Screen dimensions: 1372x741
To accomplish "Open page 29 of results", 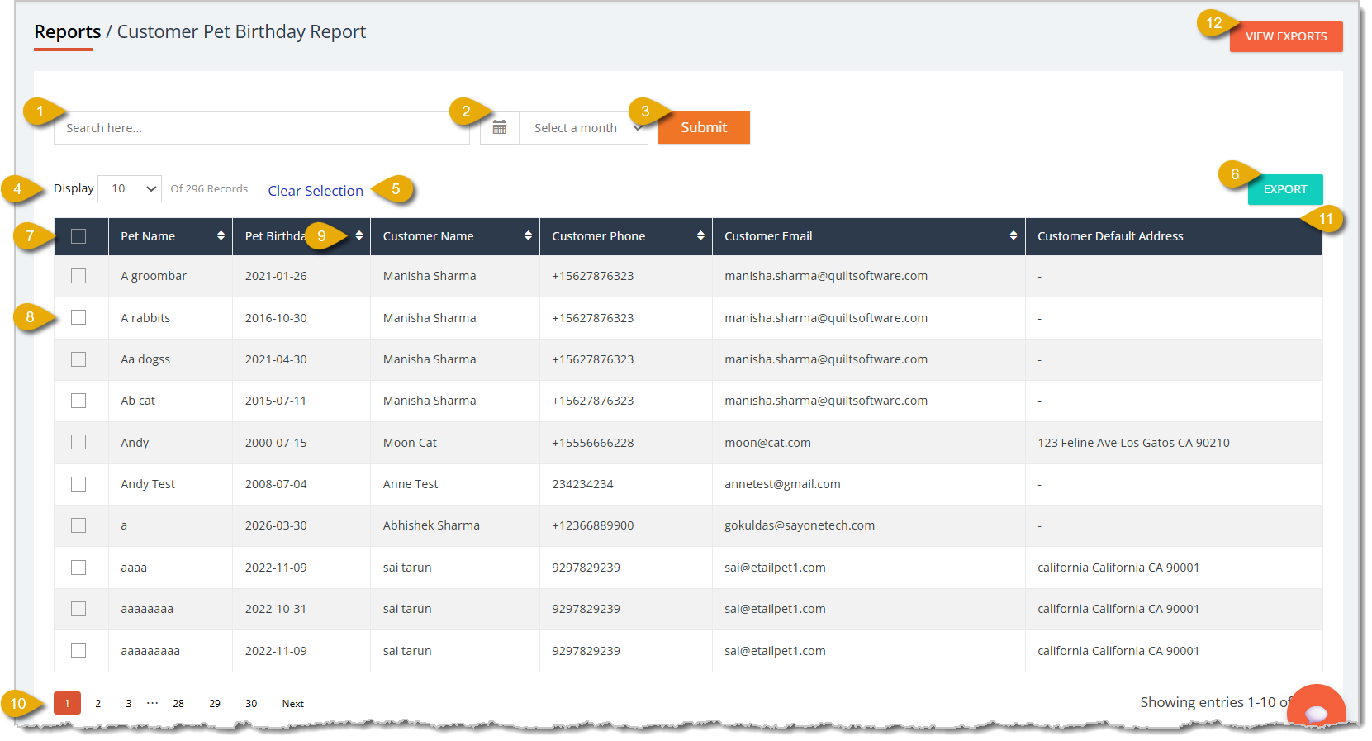I will 215,704.
